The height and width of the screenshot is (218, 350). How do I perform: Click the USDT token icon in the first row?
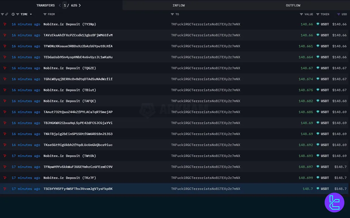point(318,24)
